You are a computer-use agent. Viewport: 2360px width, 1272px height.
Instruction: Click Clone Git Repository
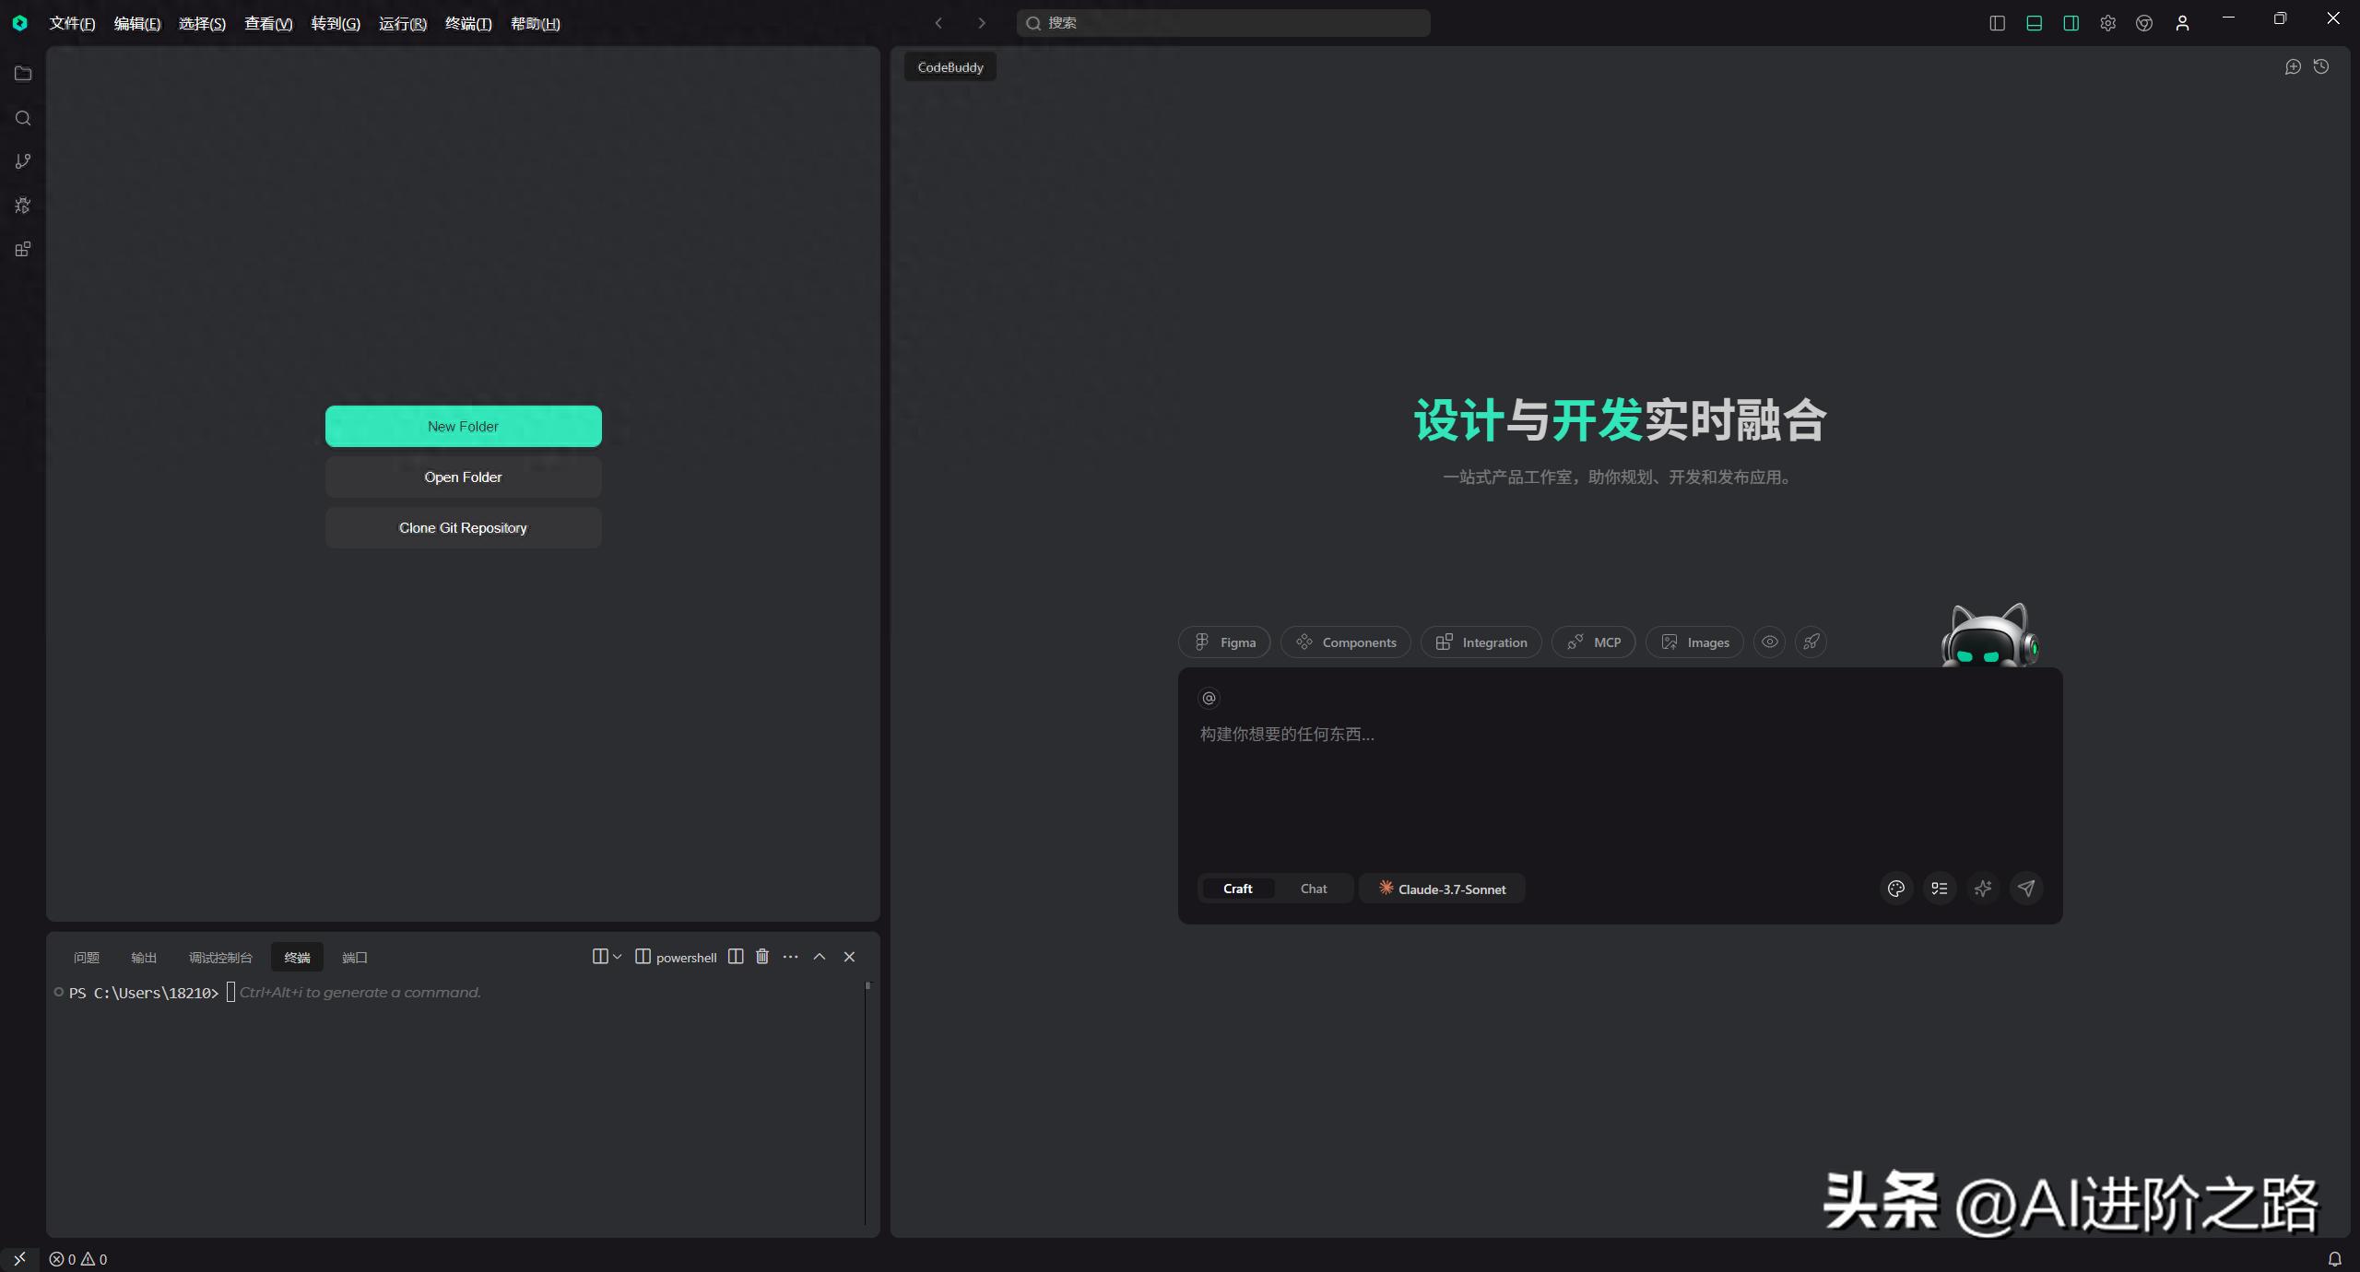[x=463, y=527]
